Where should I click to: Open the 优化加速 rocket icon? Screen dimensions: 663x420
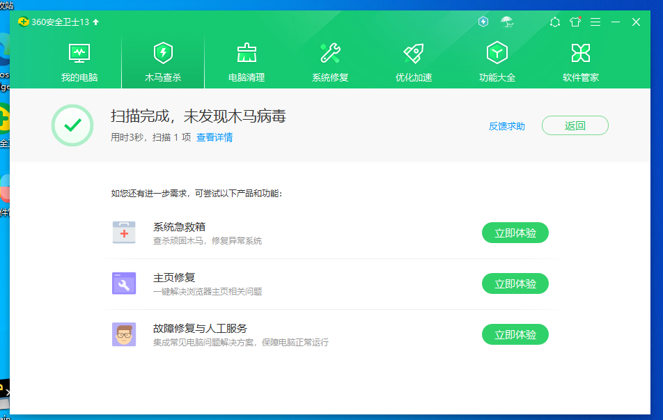414,53
